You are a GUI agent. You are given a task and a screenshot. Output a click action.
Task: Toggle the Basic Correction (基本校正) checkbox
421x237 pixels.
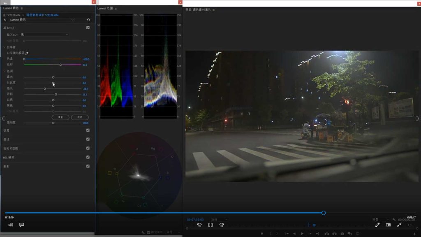point(88,28)
